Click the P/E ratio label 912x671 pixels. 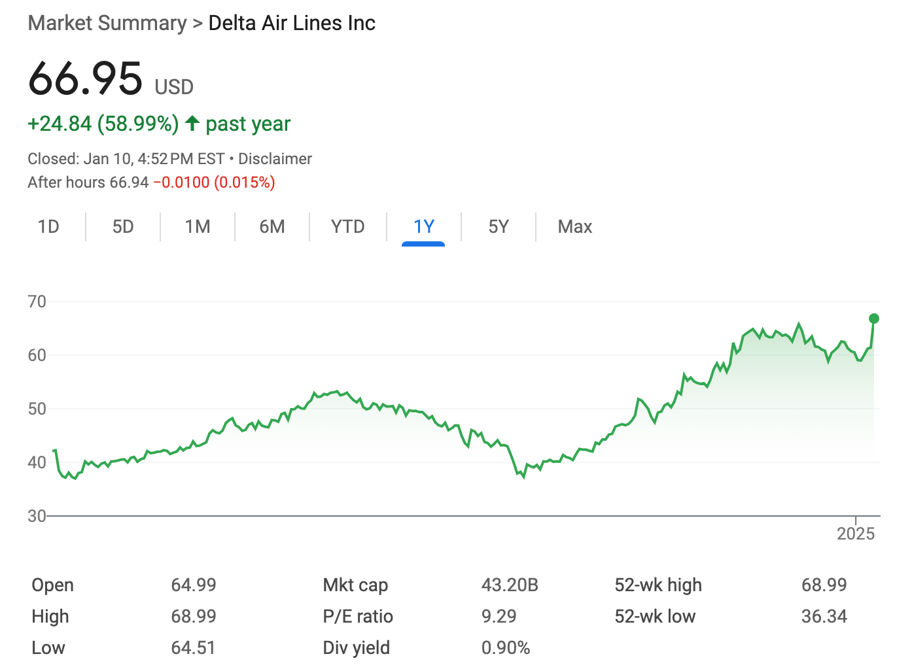coord(358,616)
